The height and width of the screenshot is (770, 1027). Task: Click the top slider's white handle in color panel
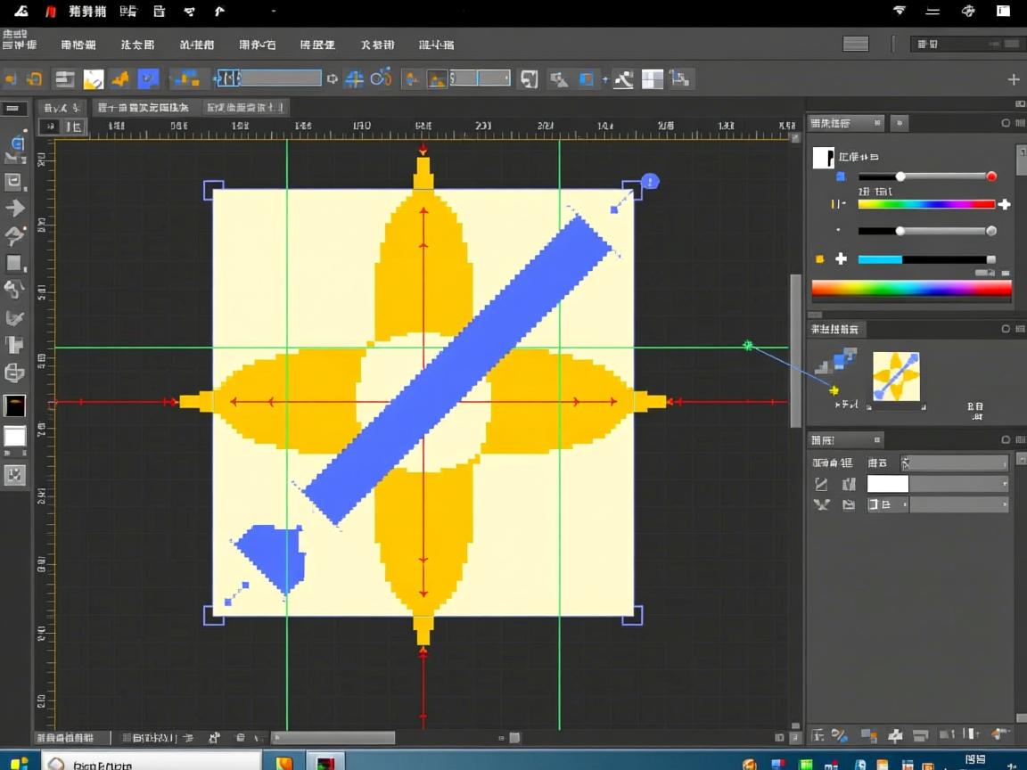900,176
